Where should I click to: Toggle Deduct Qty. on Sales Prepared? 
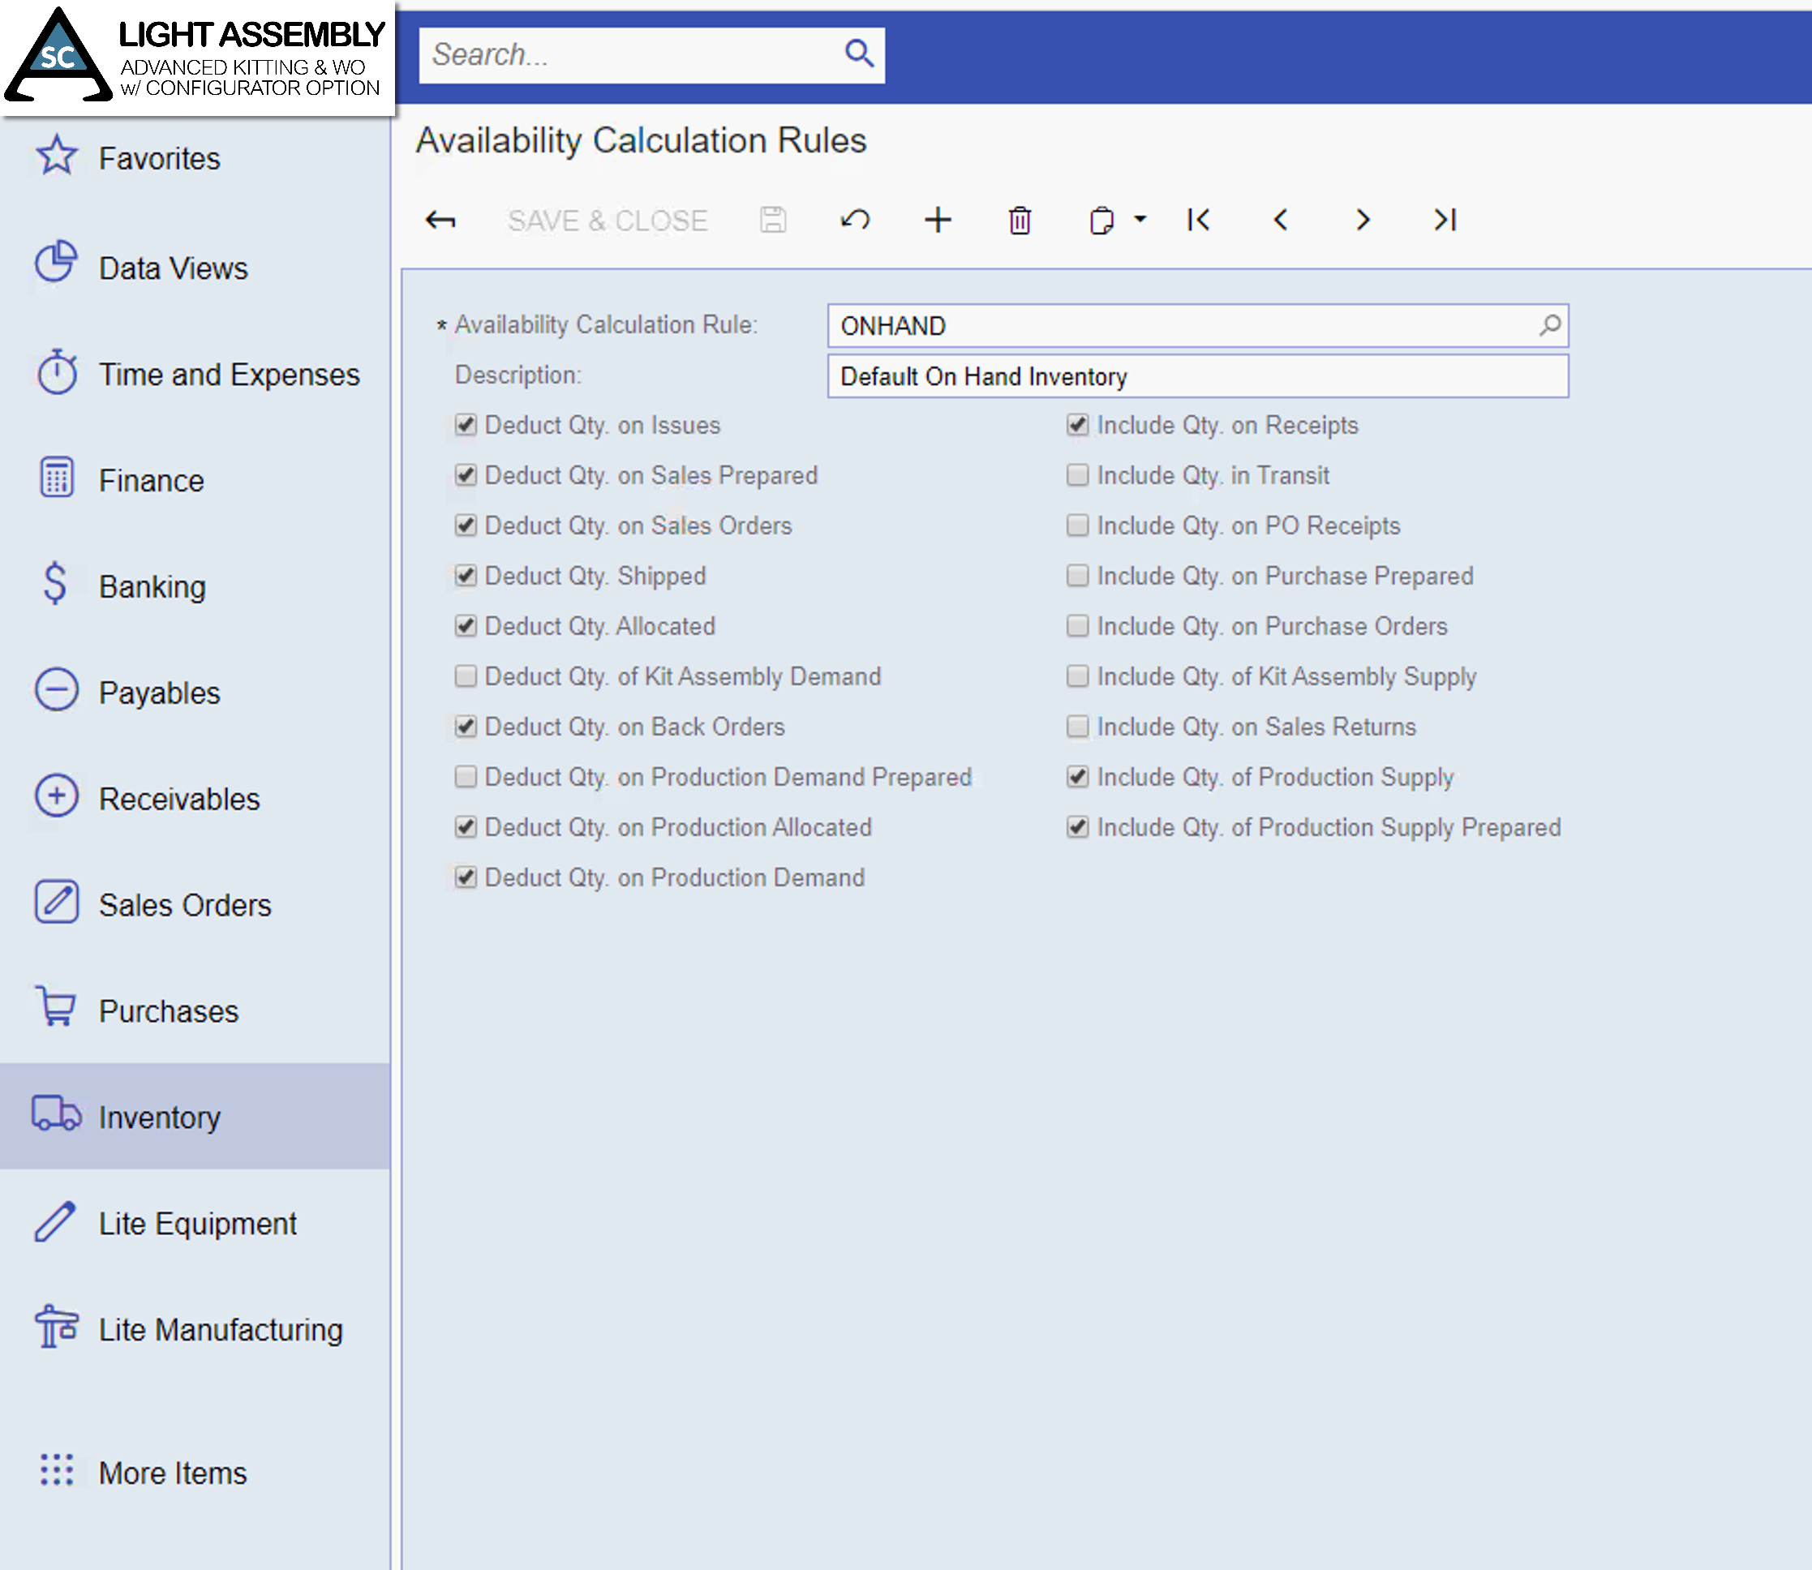(x=466, y=475)
